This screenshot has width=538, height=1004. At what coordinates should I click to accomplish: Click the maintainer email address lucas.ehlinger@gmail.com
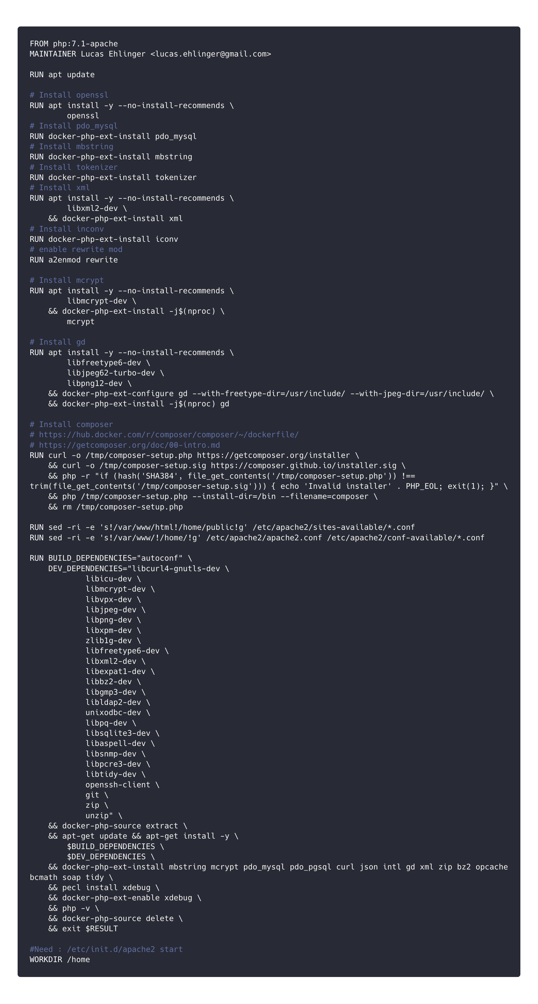pyautogui.click(x=211, y=54)
